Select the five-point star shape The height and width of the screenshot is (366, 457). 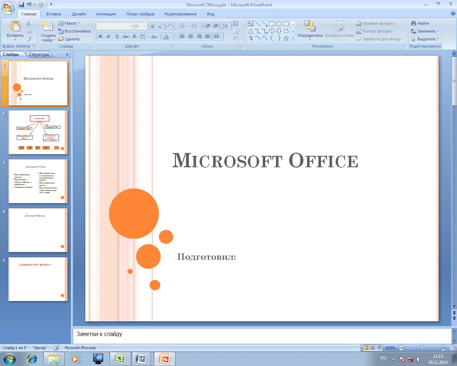[286, 38]
